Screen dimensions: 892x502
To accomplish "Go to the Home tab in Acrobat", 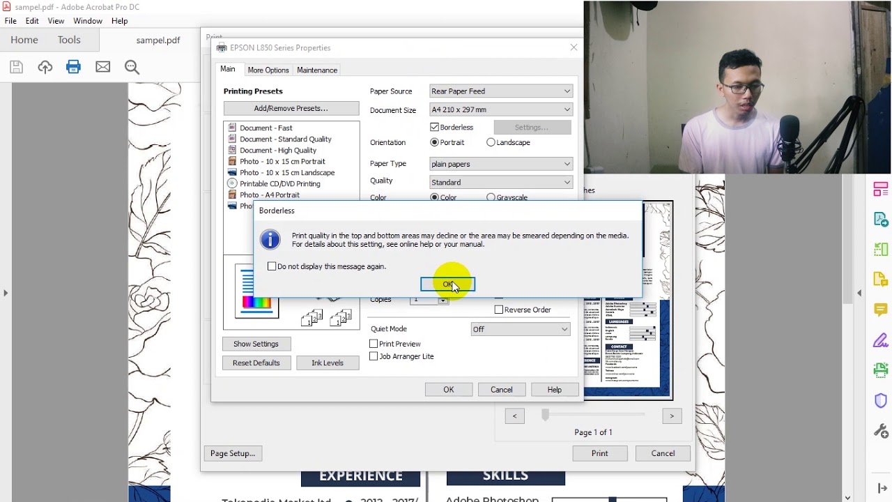I will tap(24, 40).
